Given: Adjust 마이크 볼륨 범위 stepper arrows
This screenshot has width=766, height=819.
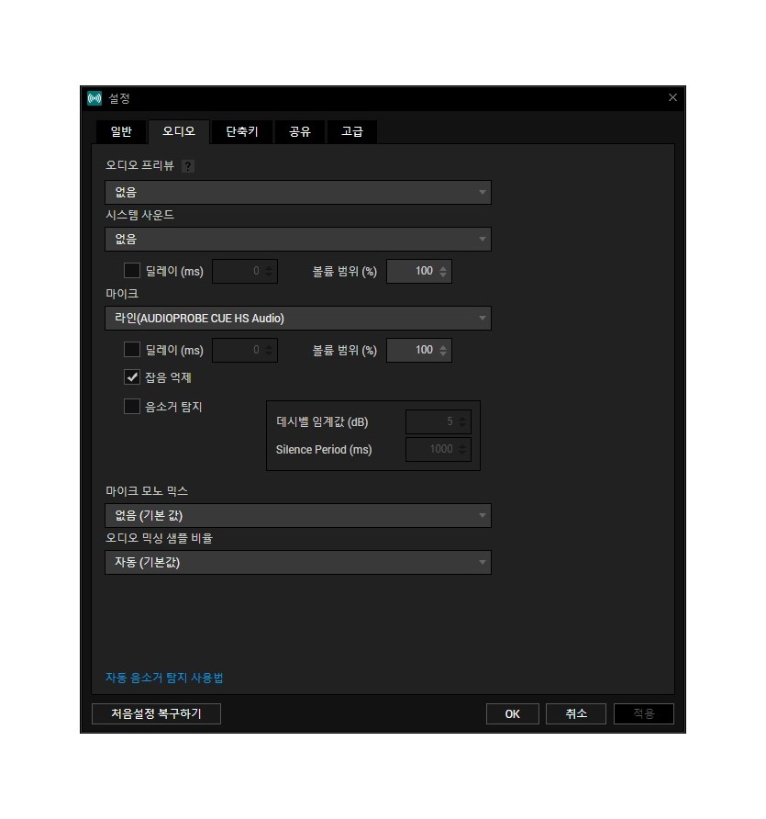Looking at the screenshot, I should (443, 350).
